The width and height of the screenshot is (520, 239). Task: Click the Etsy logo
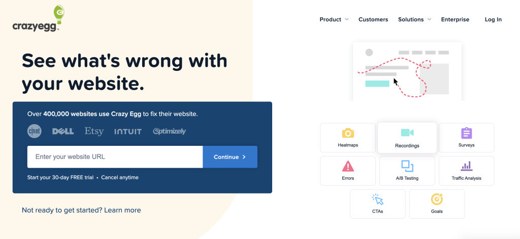coord(94,131)
